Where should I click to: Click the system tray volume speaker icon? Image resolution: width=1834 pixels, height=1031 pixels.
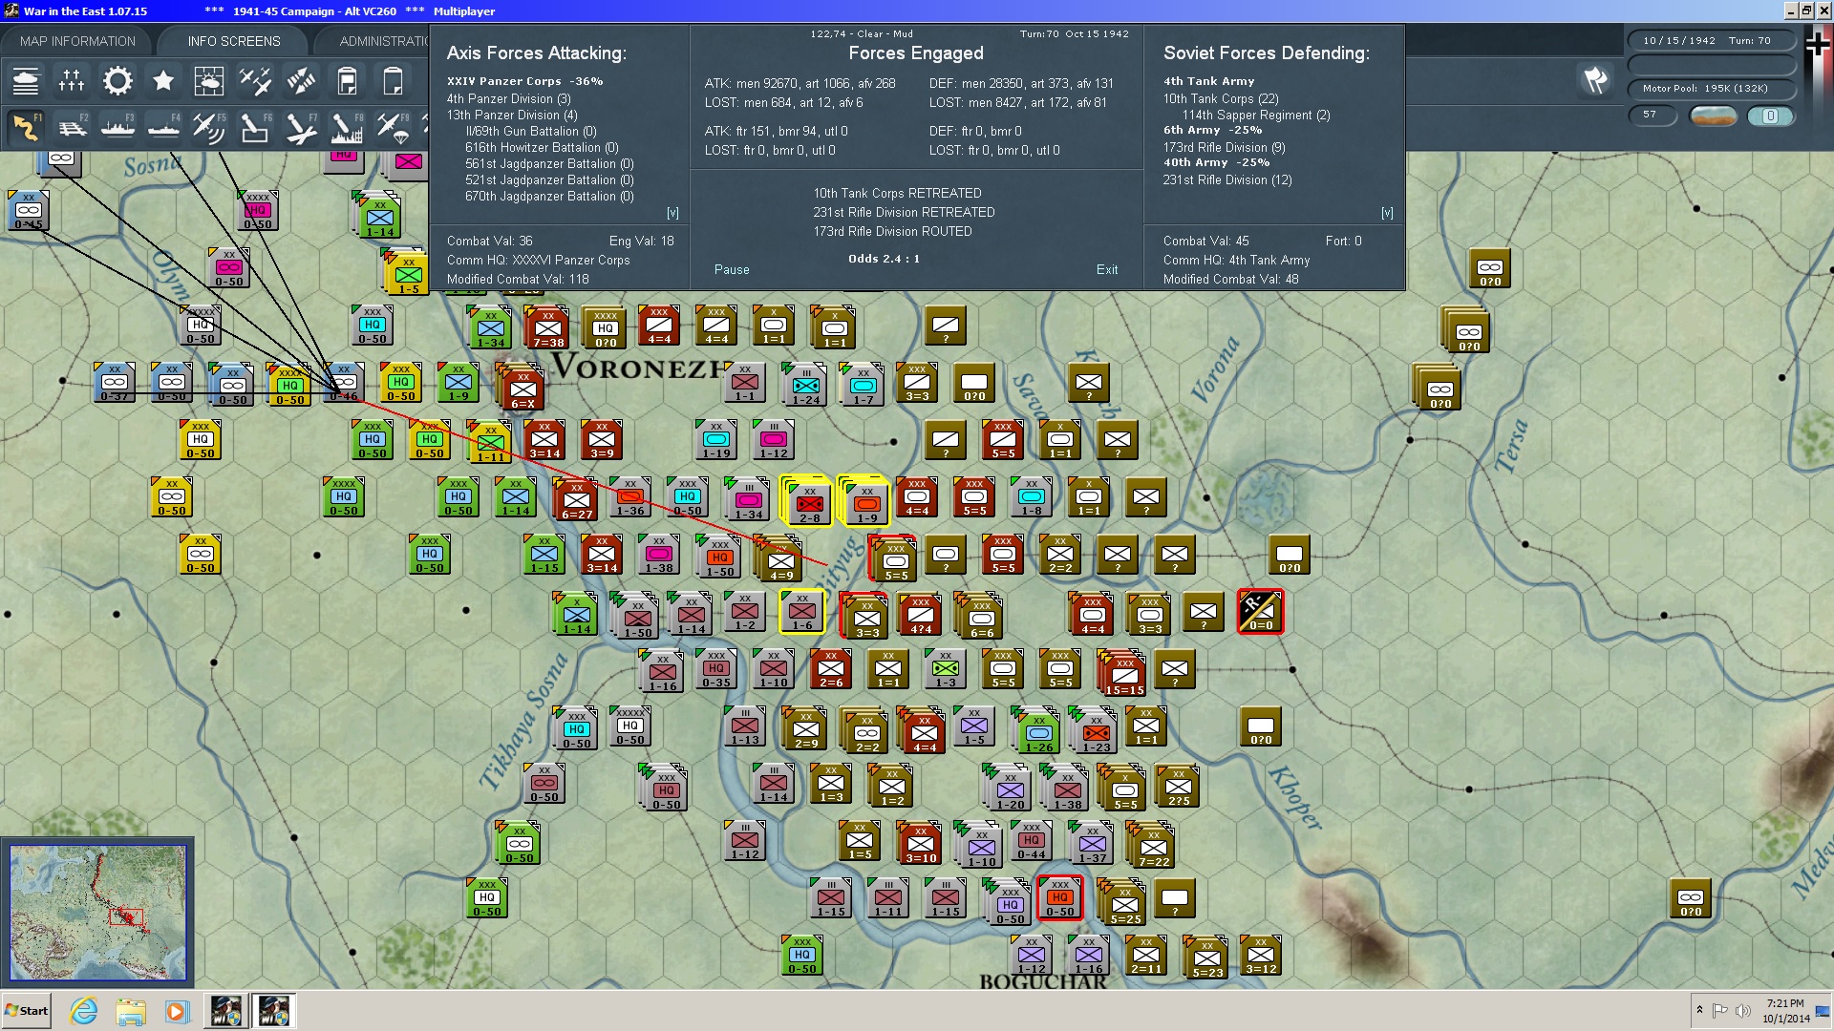coord(1742,1011)
